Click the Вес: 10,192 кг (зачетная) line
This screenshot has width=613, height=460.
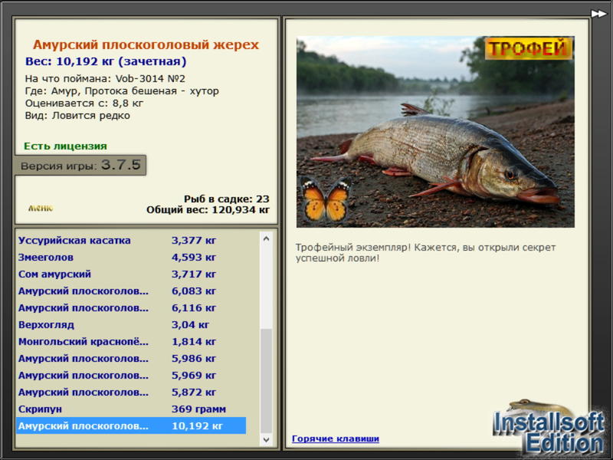tap(106, 61)
